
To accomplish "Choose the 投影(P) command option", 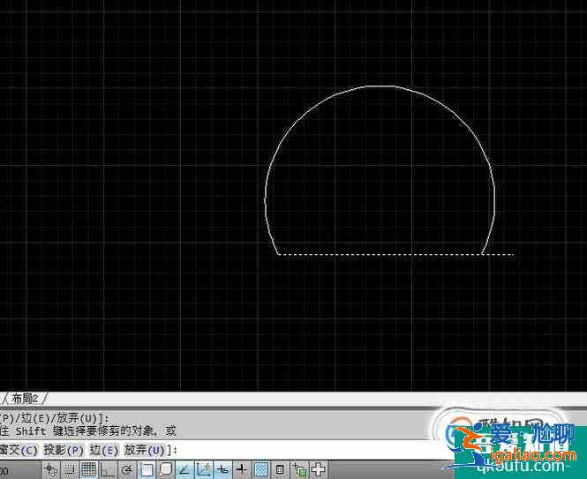I will click(x=64, y=450).
